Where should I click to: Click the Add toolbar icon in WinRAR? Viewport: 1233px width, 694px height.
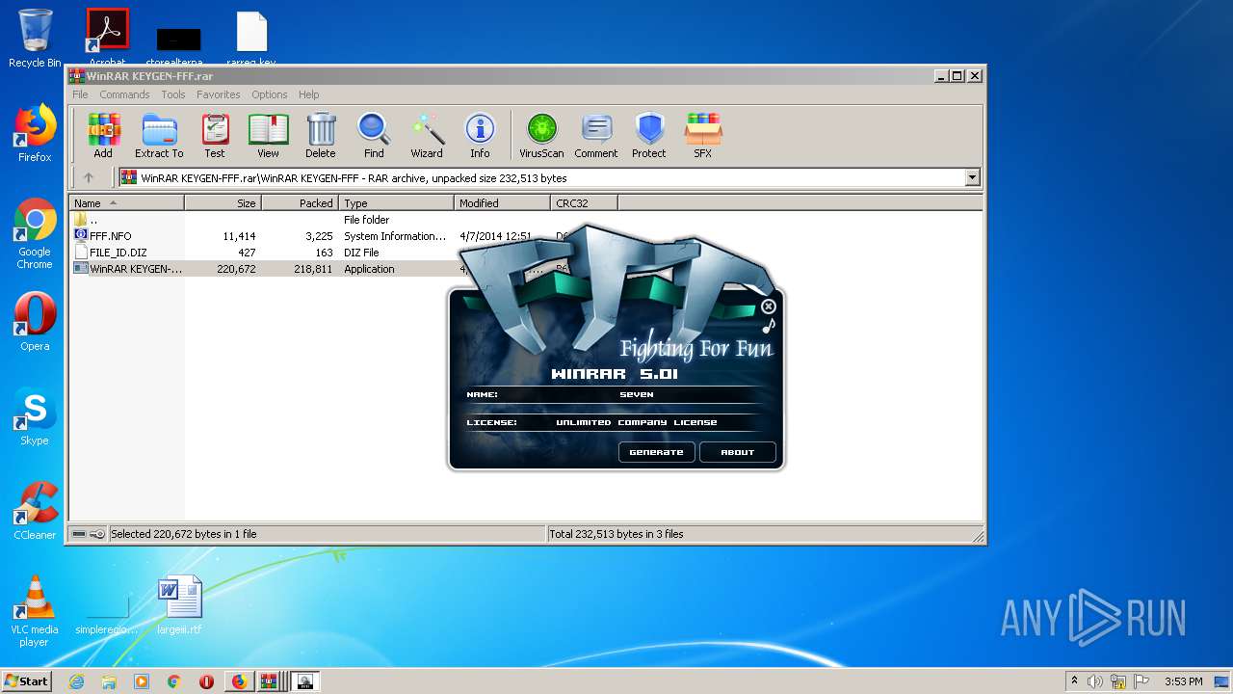[x=103, y=135]
